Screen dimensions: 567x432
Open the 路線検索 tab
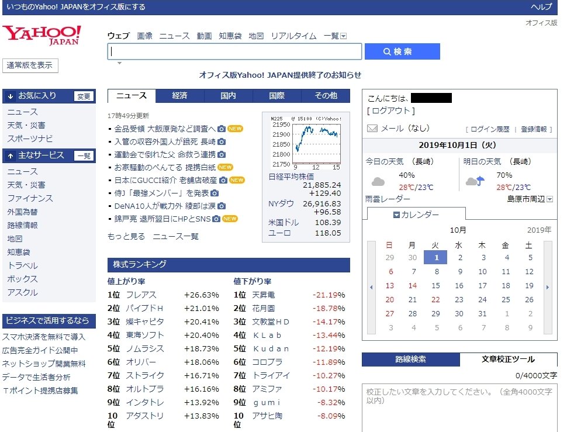(410, 360)
